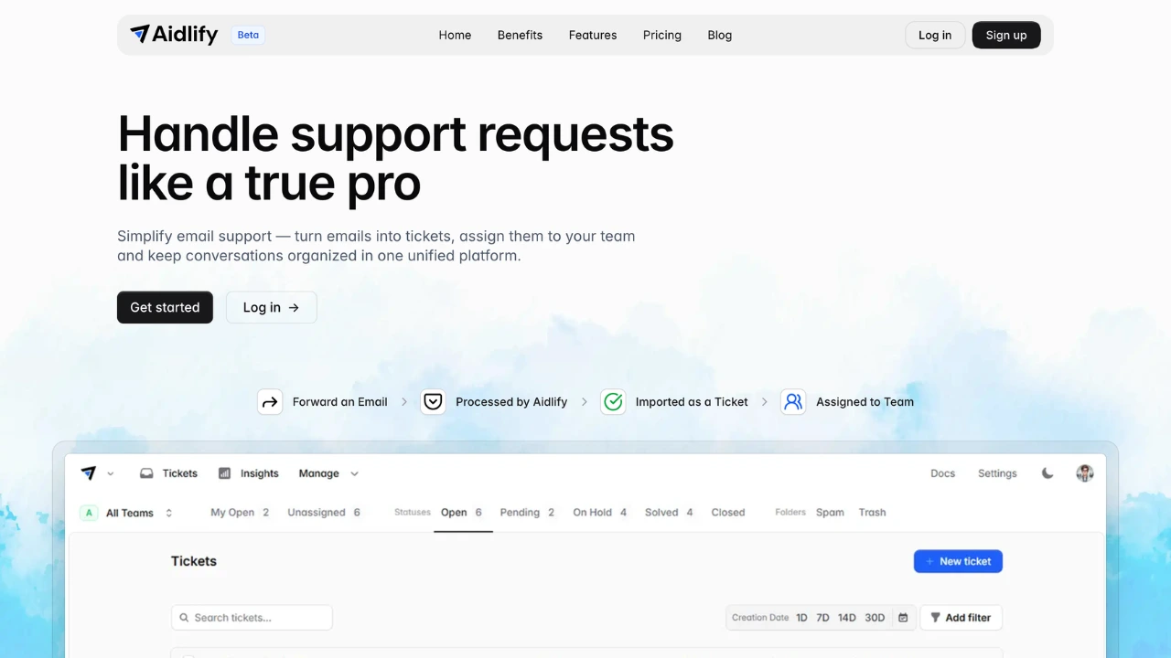
Task: Click the Processed by Aidlify shield icon
Action: (433, 401)
